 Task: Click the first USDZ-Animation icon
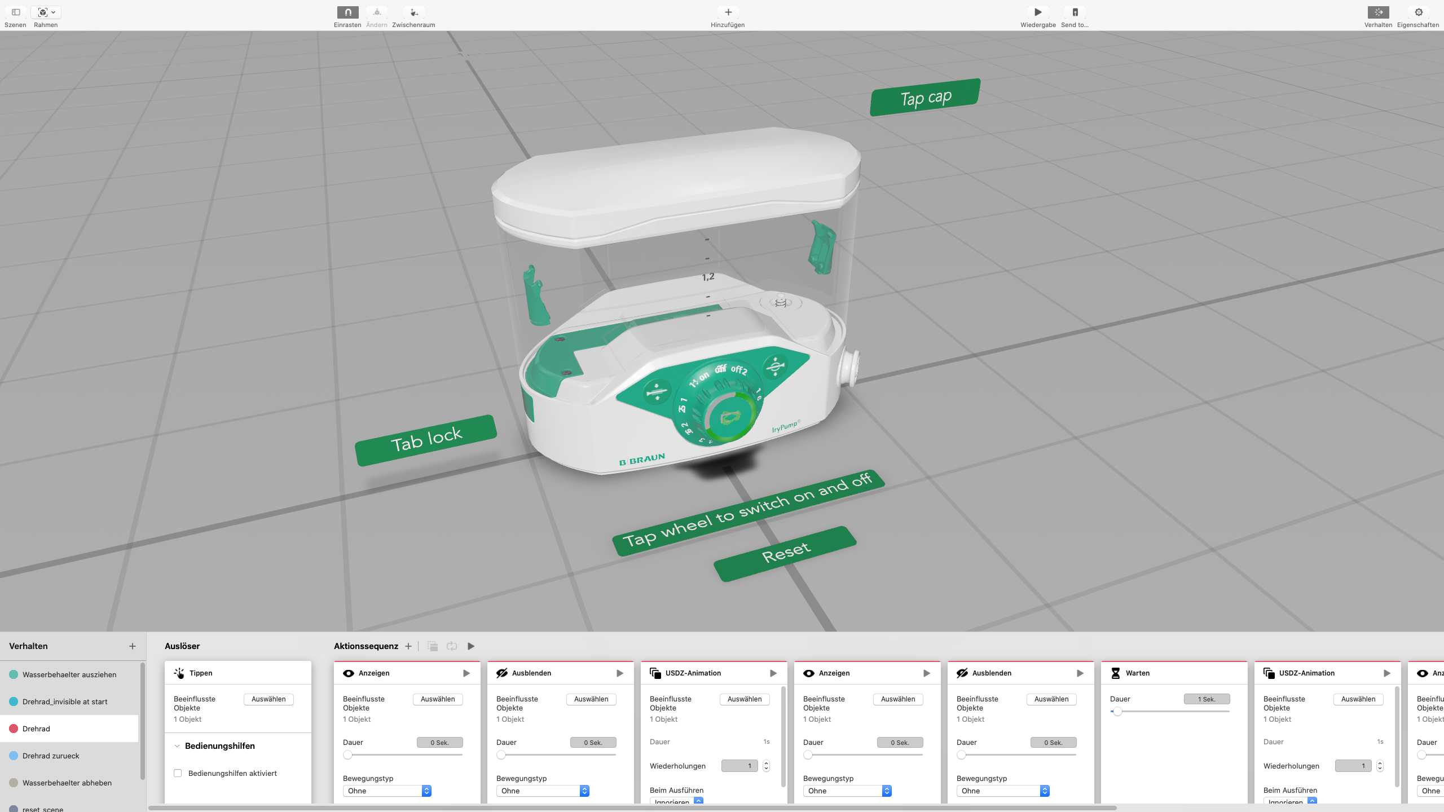coord(655,673)
